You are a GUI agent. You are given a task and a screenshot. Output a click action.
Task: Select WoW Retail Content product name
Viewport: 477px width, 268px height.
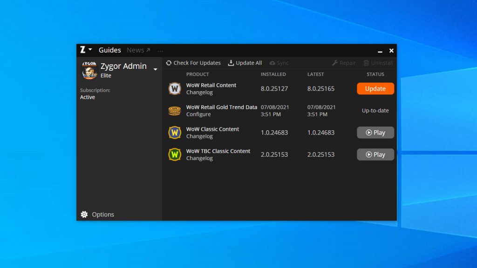pos(211,86)
